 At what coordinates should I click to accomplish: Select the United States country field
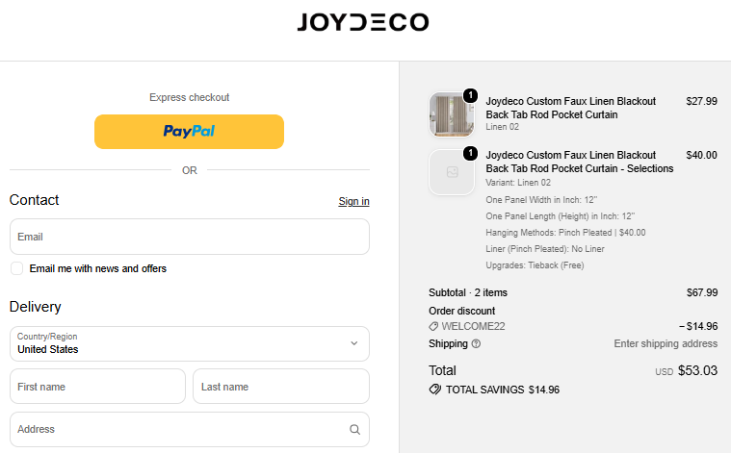190,343
